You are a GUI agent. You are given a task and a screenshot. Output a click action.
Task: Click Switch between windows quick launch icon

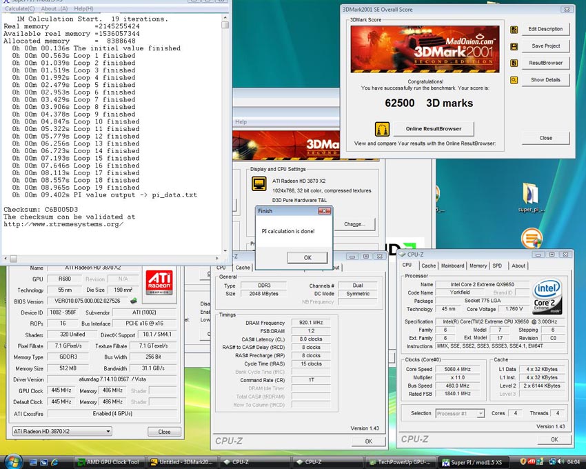coord(44,462)
